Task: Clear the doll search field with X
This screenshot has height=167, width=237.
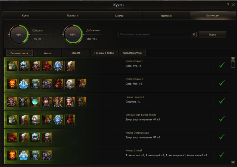Action: coord(194,34)
